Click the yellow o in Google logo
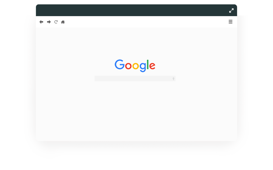273x170 pixels. click(136, 66)
